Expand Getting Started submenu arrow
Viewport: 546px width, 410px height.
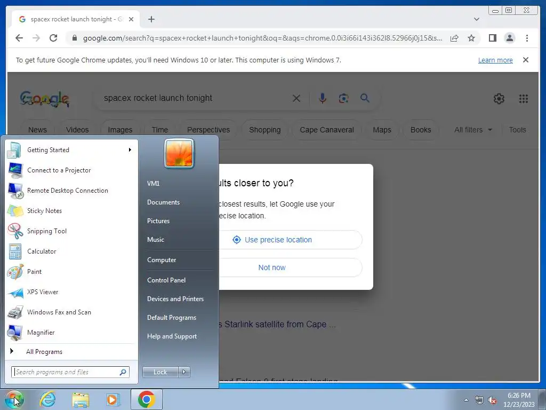click(130, 150)
